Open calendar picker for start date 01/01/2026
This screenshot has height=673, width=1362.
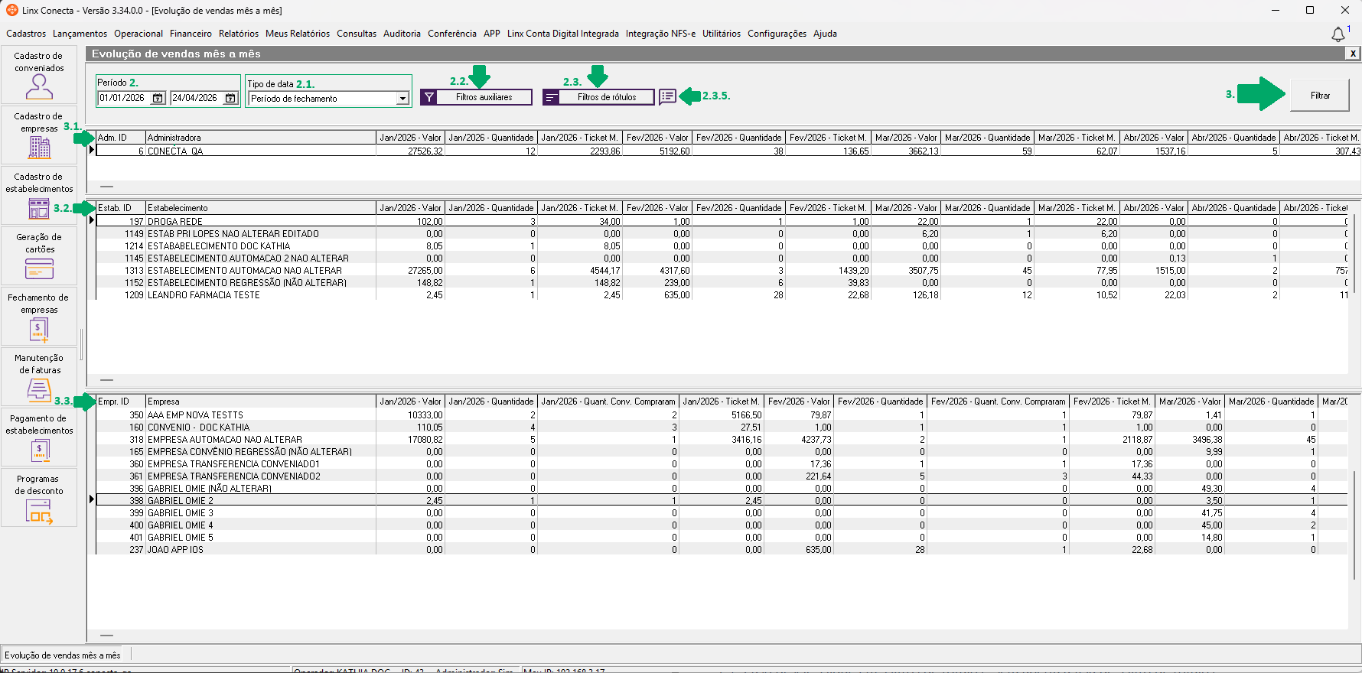coord(158,98)
